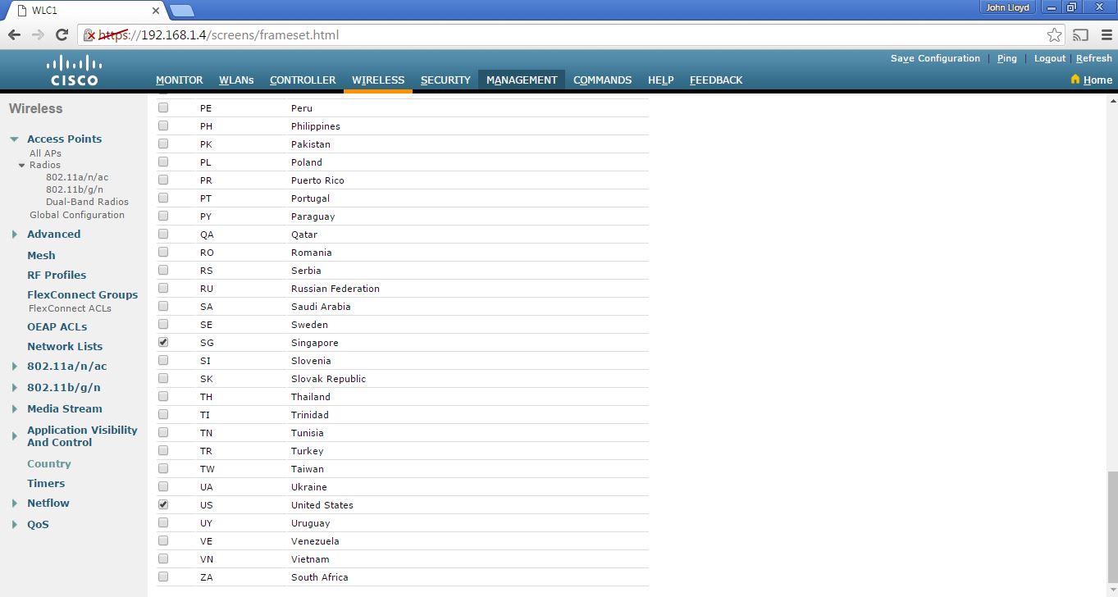Viewport: 1118px width, 597px height.
Task: Expand the Netflow section
Action: (15, 504)
